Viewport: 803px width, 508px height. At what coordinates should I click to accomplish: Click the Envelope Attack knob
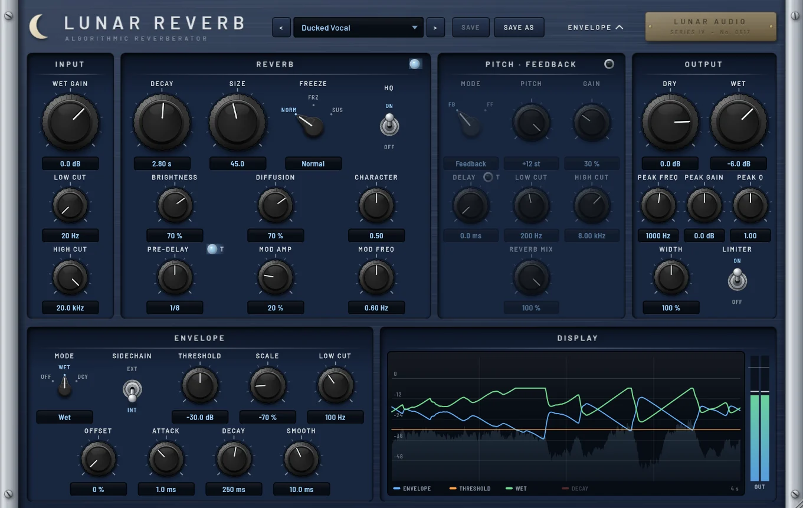point(166,458)
